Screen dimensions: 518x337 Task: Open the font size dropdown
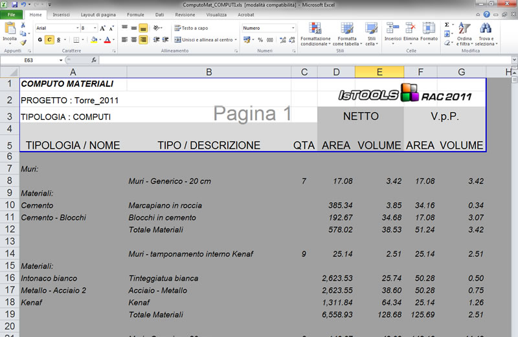(x=95, y=28)
